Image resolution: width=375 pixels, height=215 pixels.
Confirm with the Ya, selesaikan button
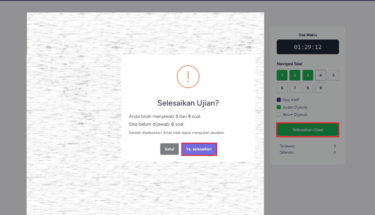coord(199,149)
